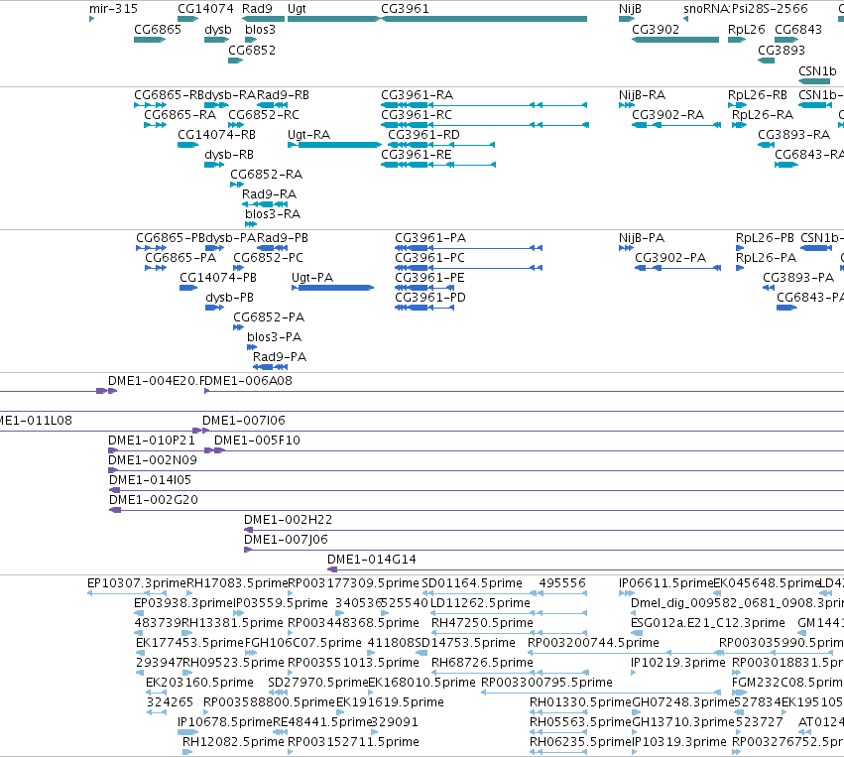Viewport: 844px width, 757px height.
Task: Click the blos3-PA protein label
Action: pos(274,337)
